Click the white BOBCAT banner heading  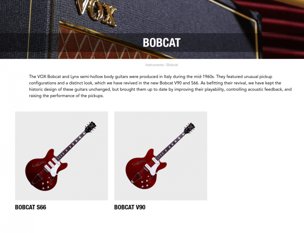tap(161, 43)
